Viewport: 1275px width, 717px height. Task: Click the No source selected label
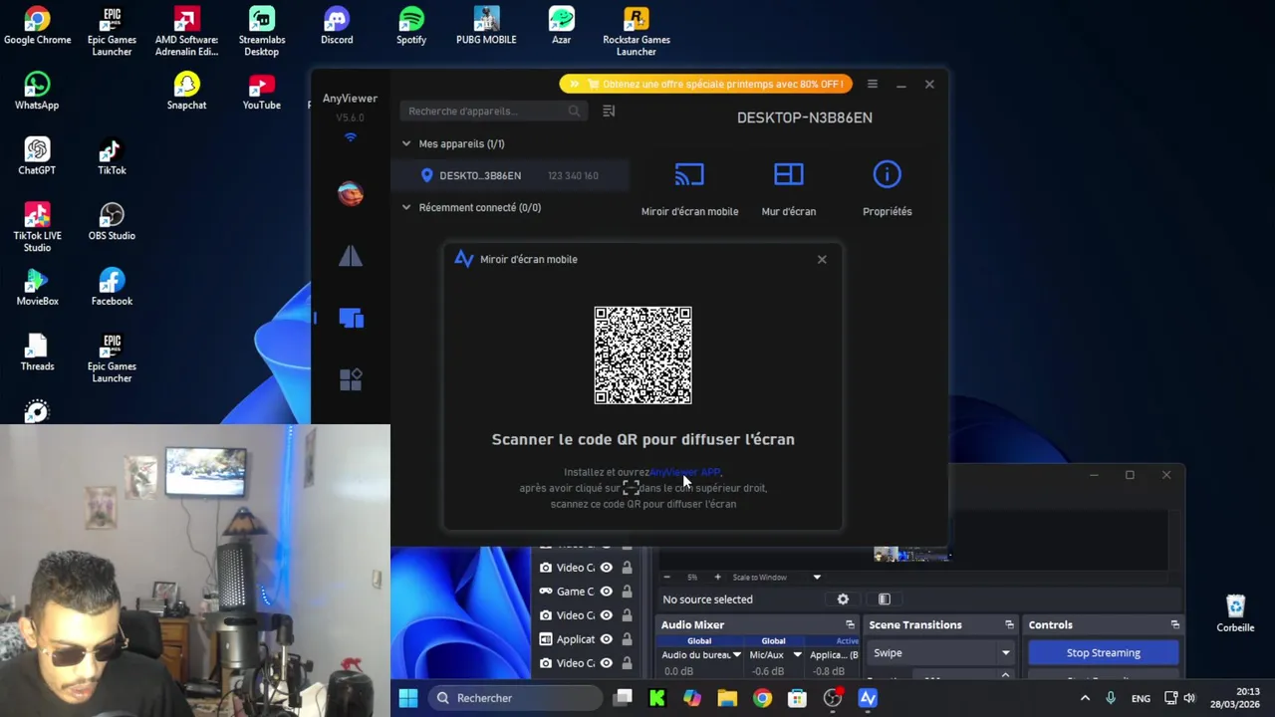pos(707,599)
